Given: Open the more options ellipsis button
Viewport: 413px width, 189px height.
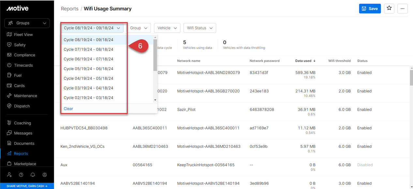Looking at the screenshot, I should click(x=403, y=9).
